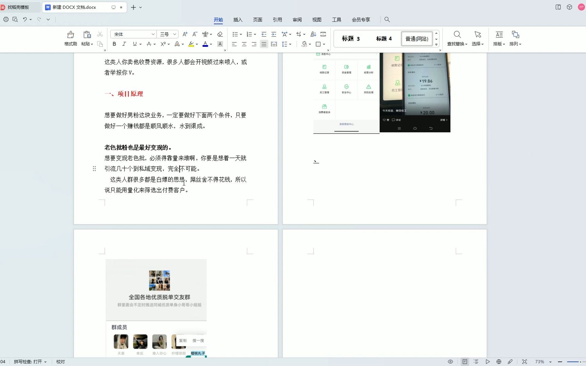Click the yellow highlight color pen
Screen dimensions: 586x366
[191, 44]
